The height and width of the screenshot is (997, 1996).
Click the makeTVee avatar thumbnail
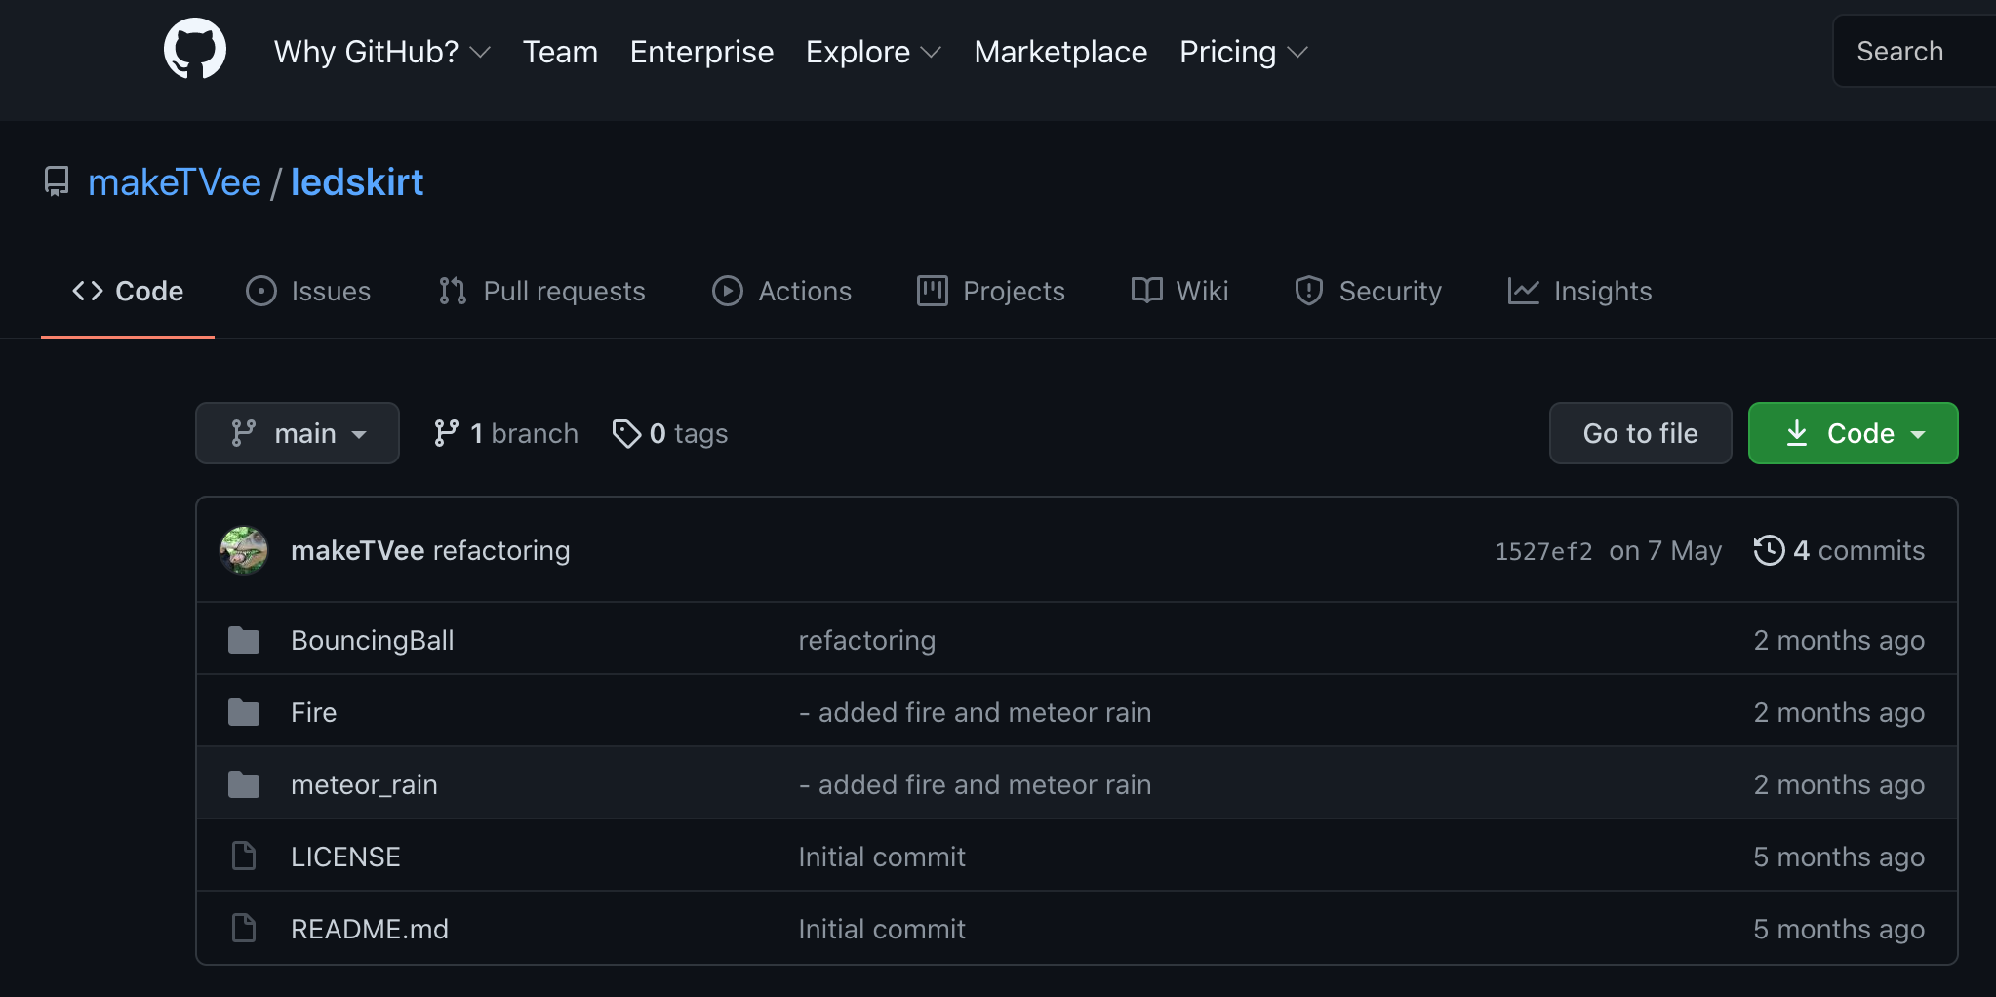pos(244,550)
